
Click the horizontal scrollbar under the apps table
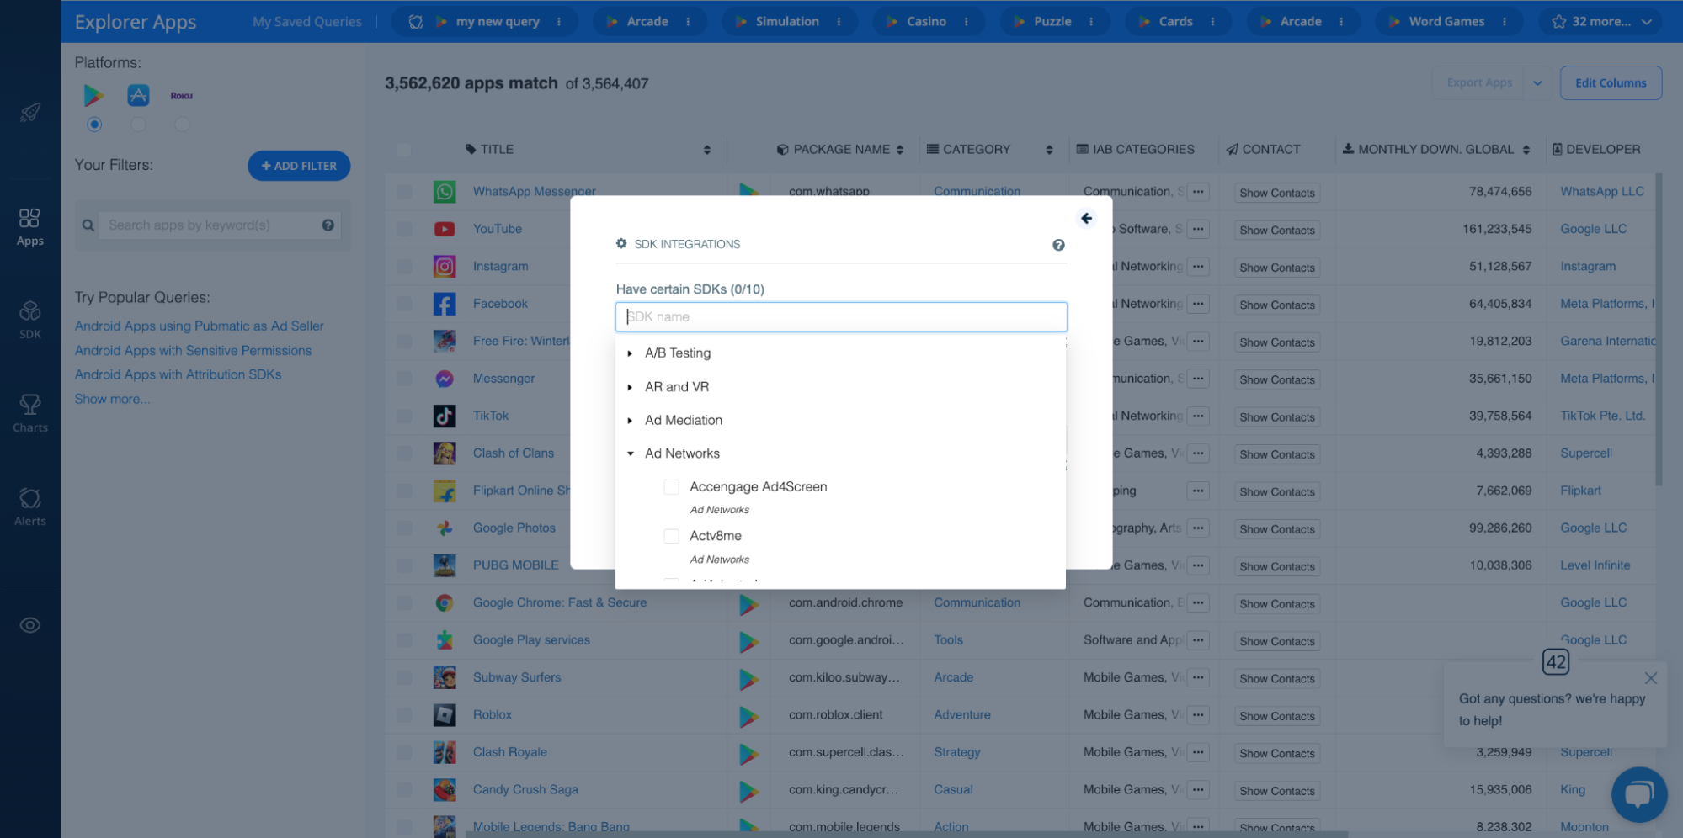pos(907,835)
